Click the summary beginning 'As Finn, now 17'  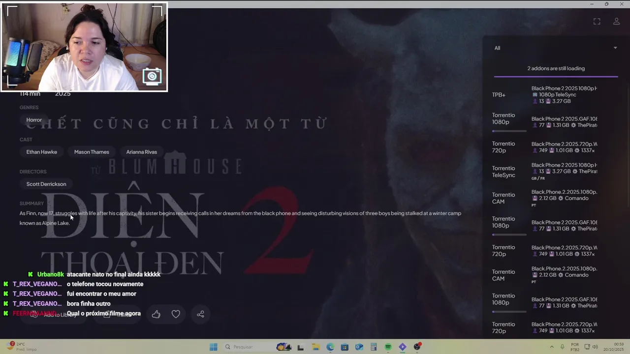(240, 218)
